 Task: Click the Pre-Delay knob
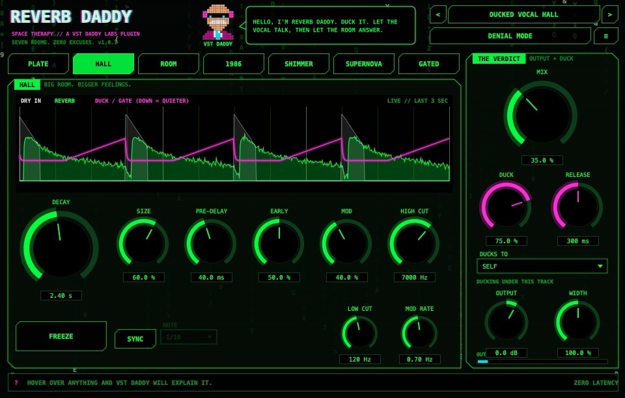pos(211,243)
